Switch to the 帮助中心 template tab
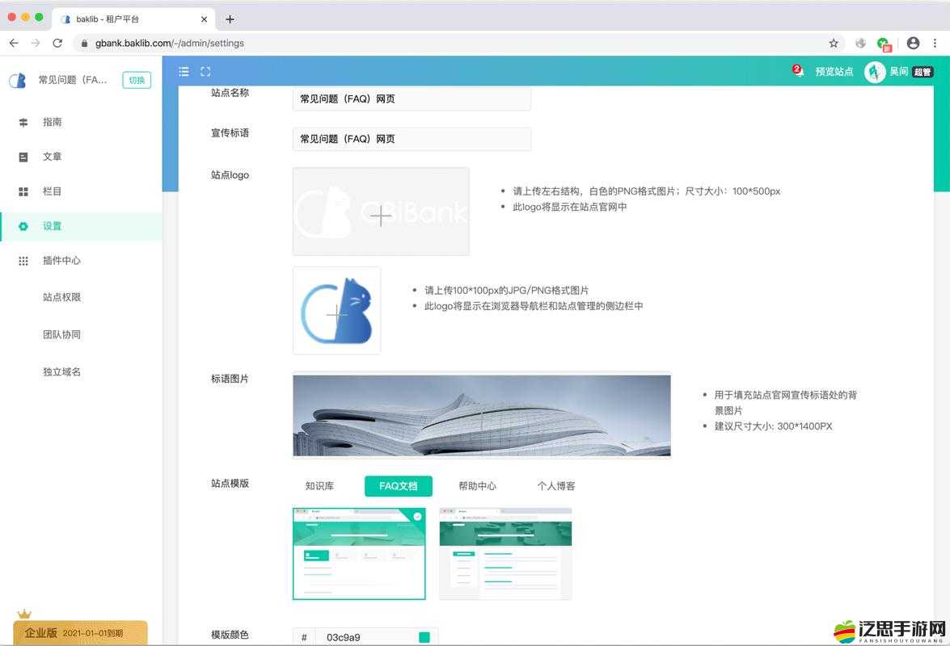 click(476, 486)
